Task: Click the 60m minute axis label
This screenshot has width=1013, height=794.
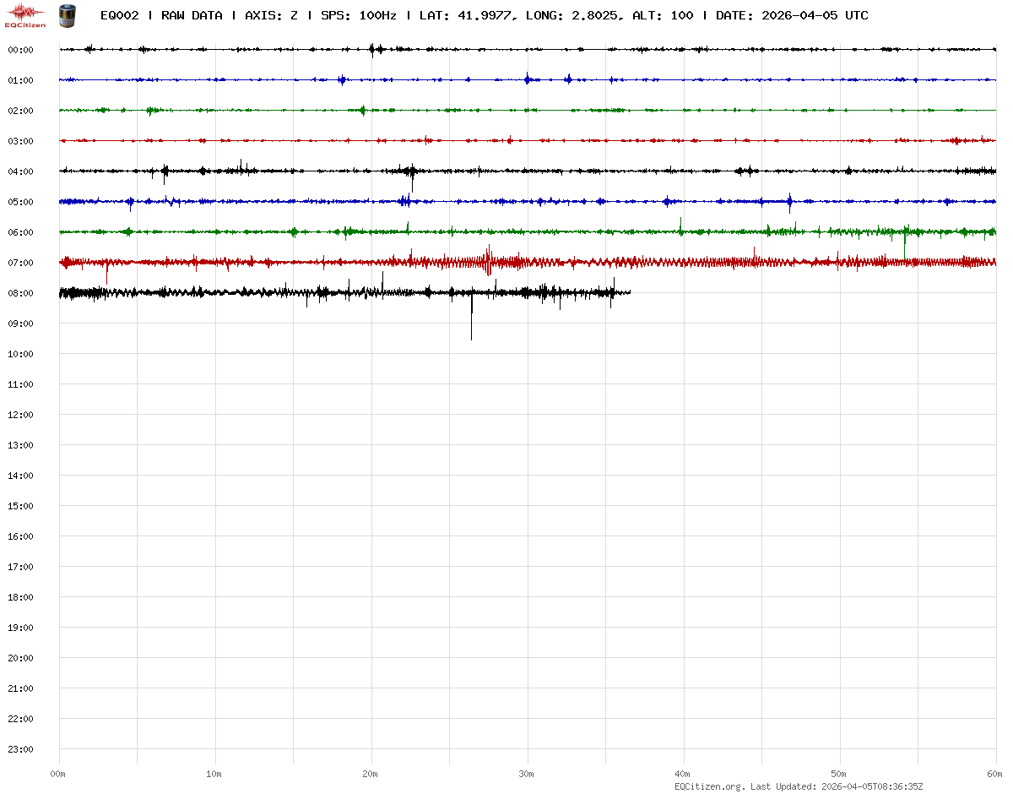Action: pos(995,774)
